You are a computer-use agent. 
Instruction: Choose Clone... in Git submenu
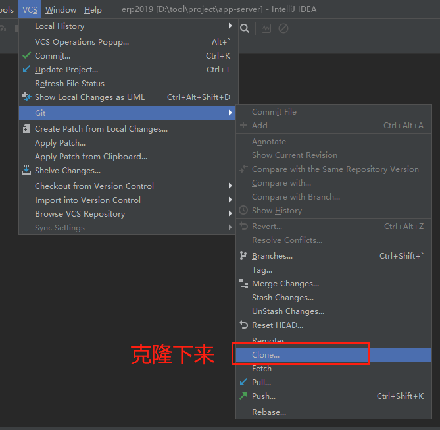point(333,355)
